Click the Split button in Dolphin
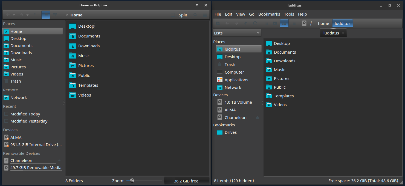The height and width of the screenshot is (186, 405). click(179, 15)
